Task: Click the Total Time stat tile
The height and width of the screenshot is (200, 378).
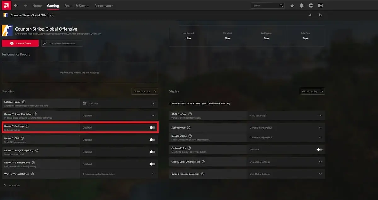Action: (306, 36)
